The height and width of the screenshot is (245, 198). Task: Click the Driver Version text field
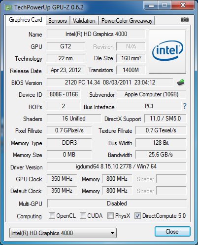(x=116, y=166)
